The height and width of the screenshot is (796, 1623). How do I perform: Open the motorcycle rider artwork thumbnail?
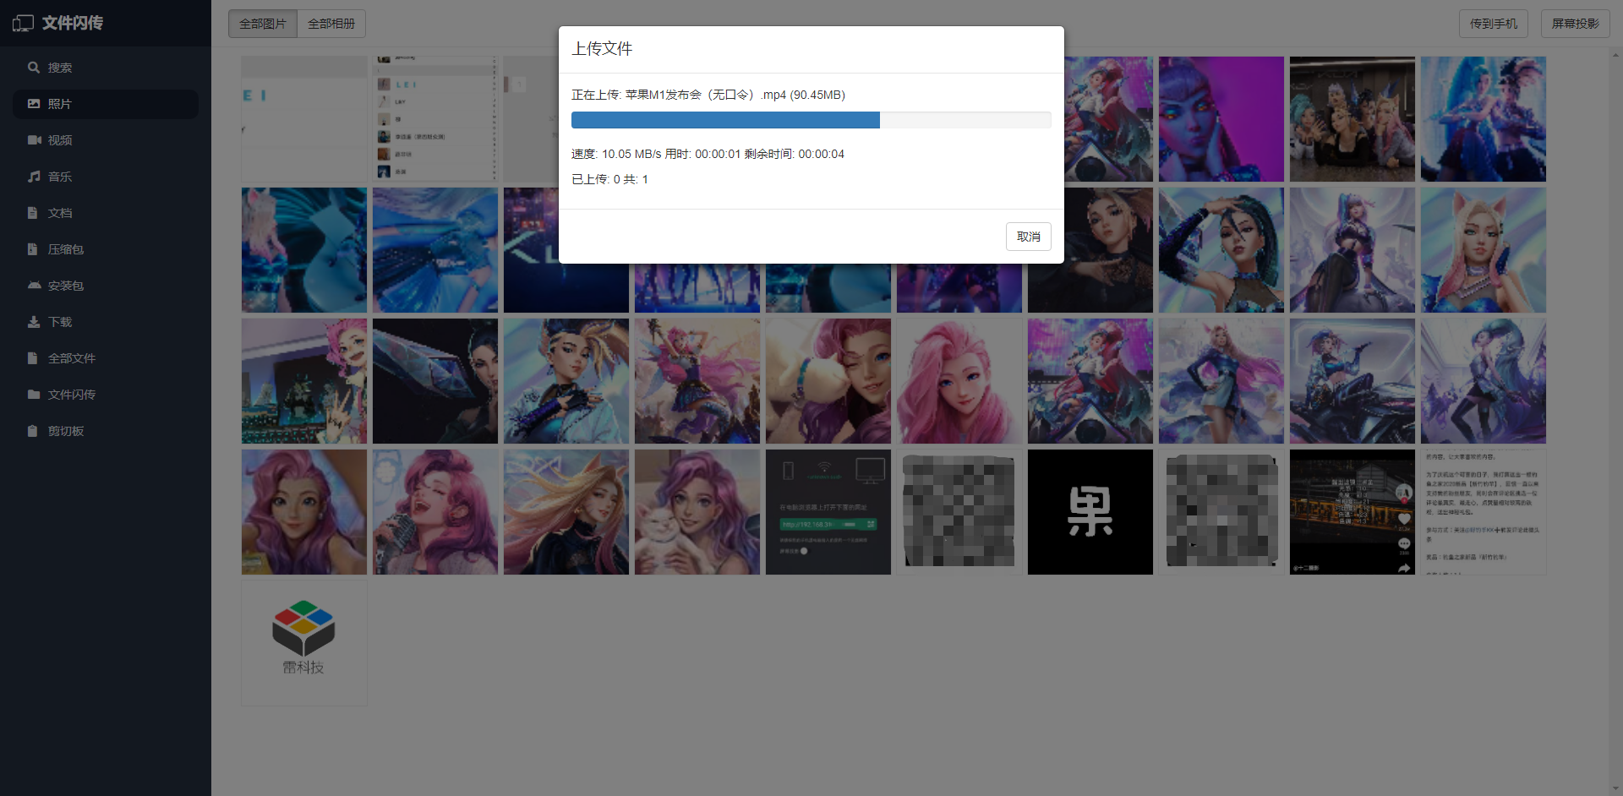1352,381
